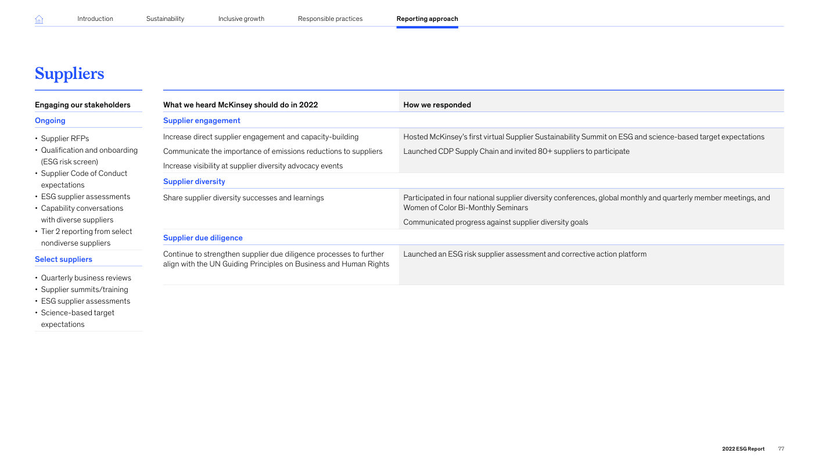Viewport: 819px width, 461px height.
Task: Click the Supplier engagement section heading
Action: coord(202,121)
